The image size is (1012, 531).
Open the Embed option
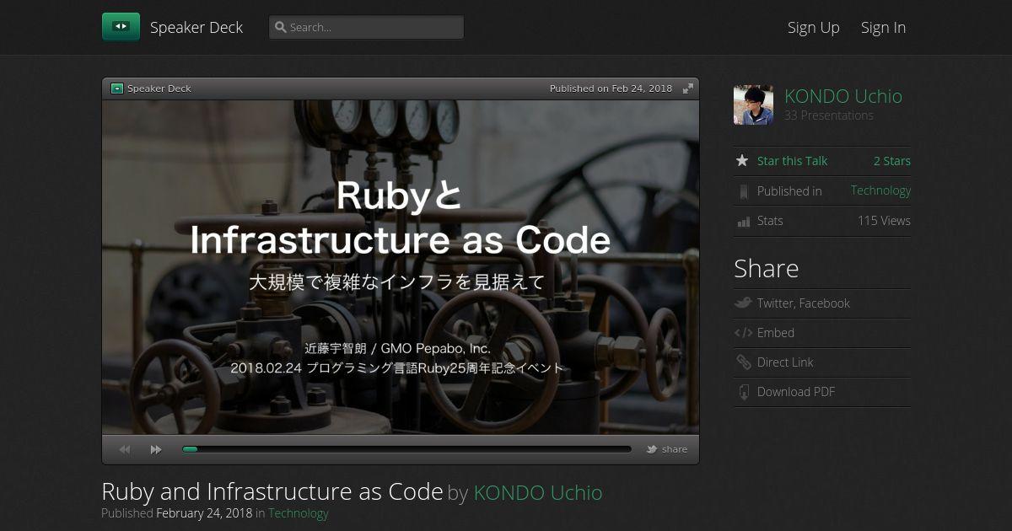pos(776,333)
